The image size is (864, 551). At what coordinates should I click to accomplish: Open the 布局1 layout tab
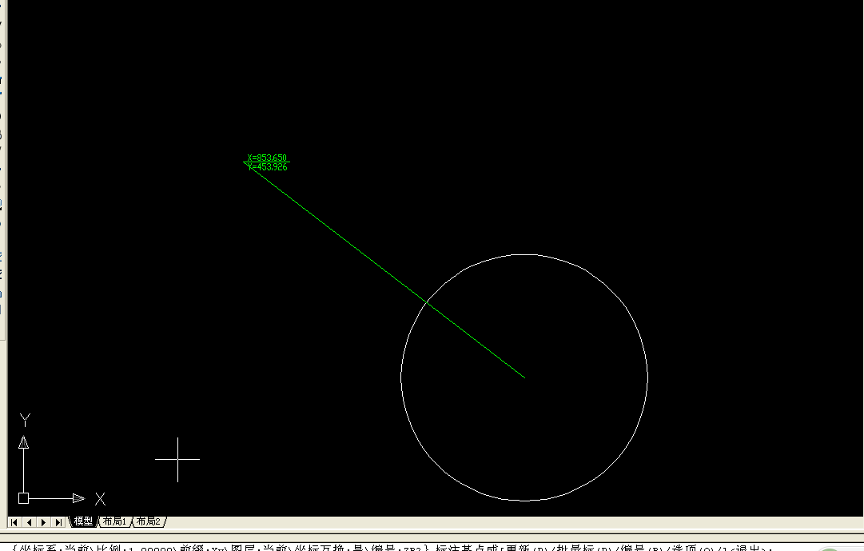114,521
